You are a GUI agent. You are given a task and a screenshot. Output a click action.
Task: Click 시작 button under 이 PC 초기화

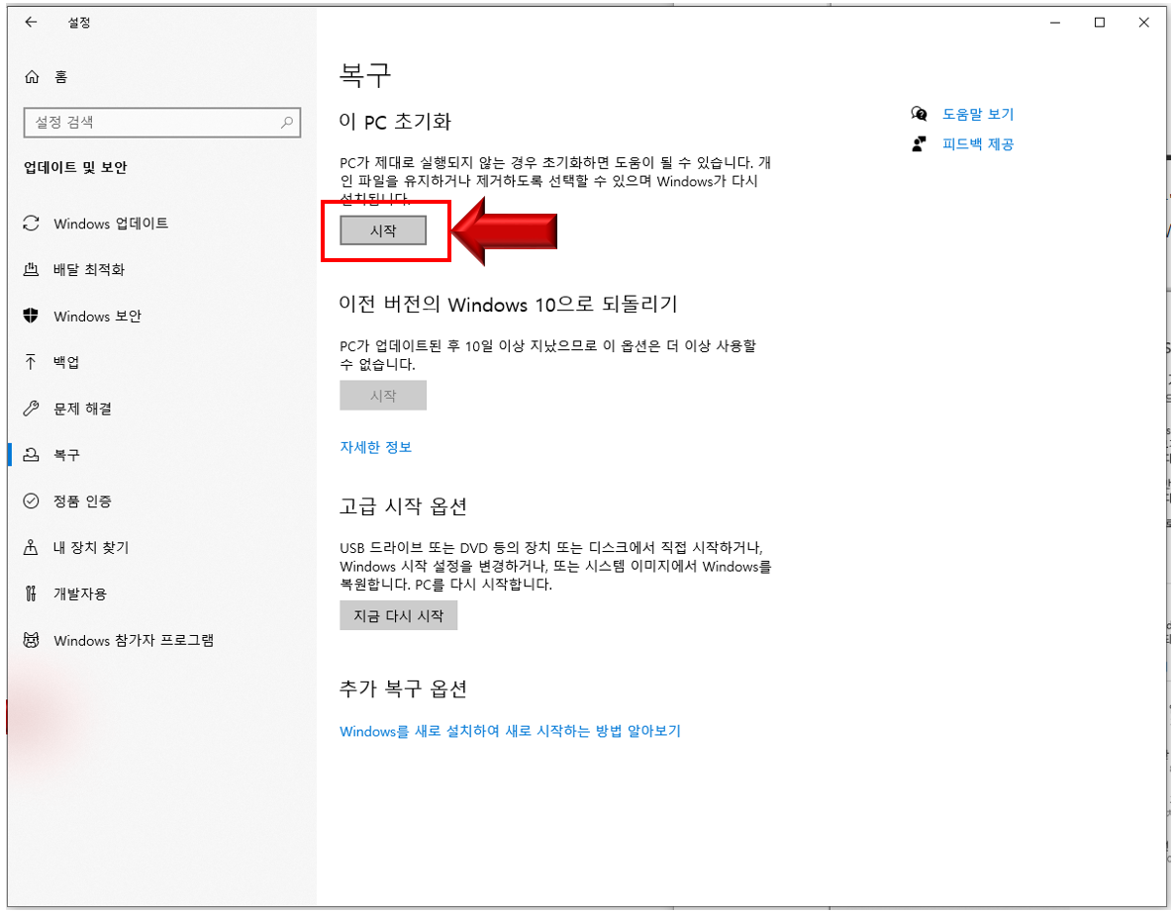click(x=383, y=230)
